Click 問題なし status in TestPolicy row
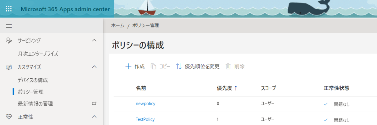This screenshot has height=125, width=377. (x=342, y=120)
